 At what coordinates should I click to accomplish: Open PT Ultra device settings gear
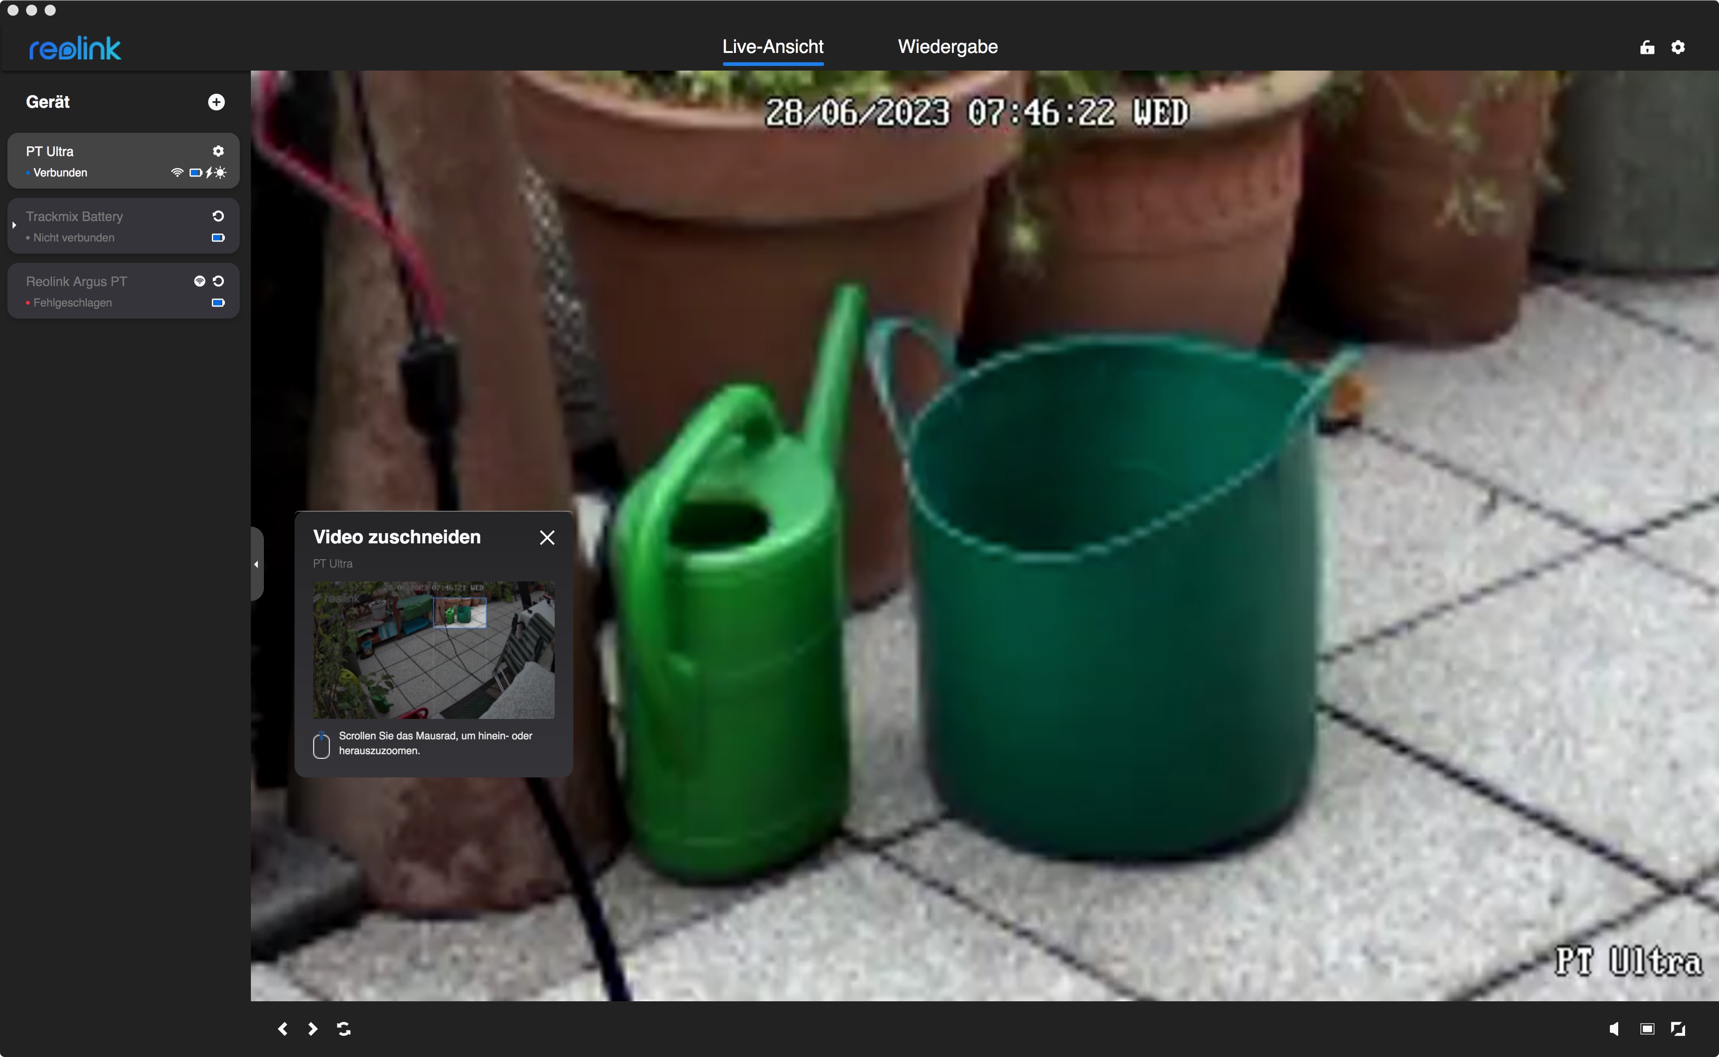click(218, 151)
